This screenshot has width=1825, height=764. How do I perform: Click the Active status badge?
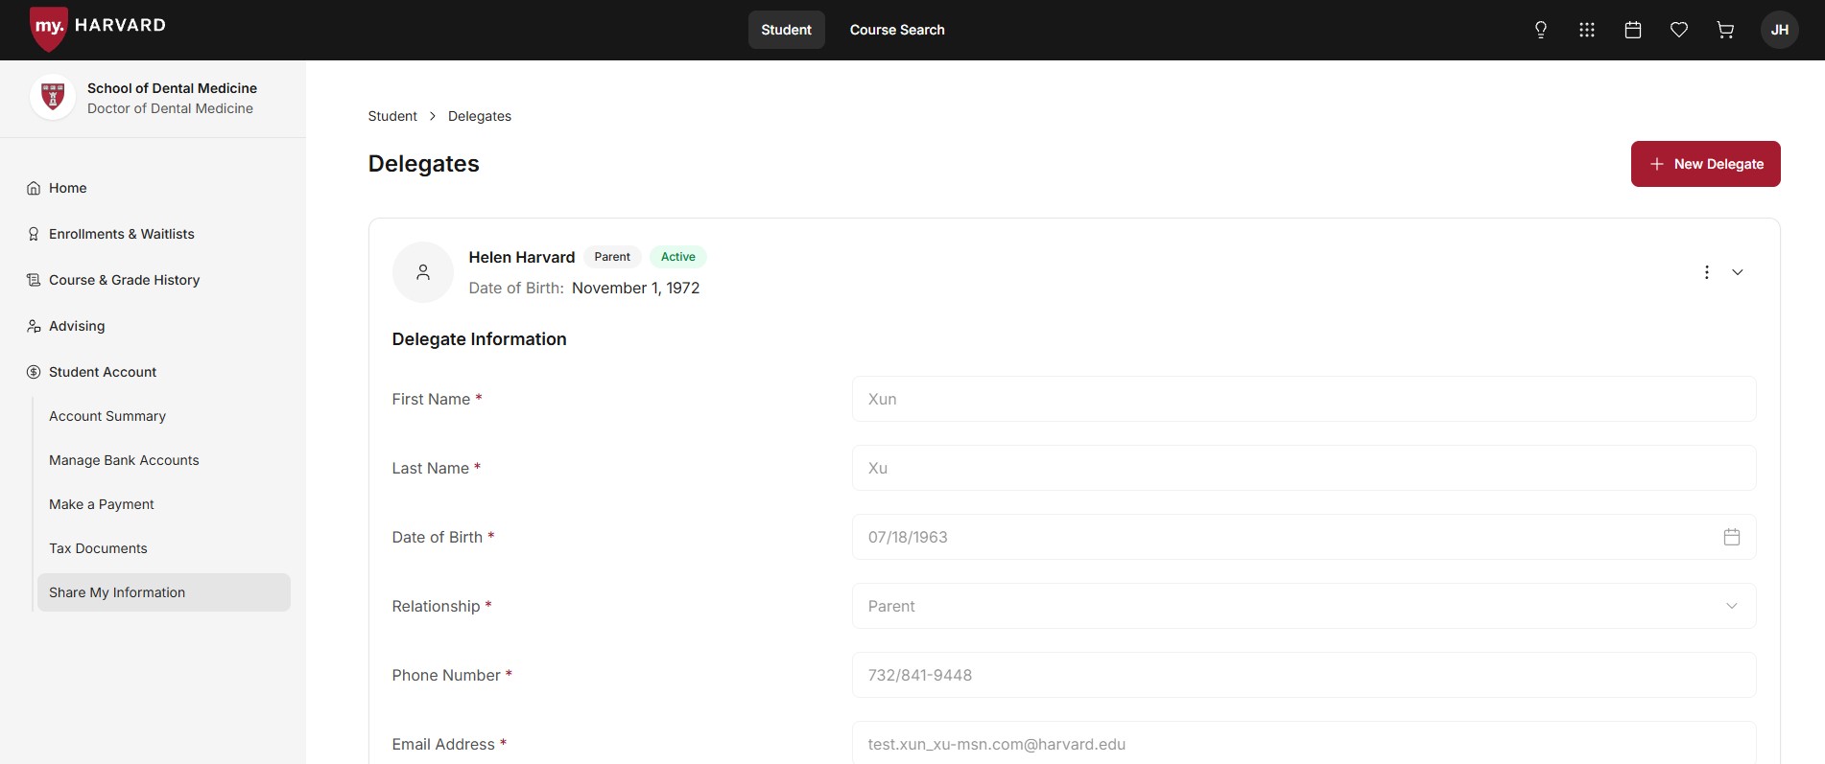click(678, 257)
